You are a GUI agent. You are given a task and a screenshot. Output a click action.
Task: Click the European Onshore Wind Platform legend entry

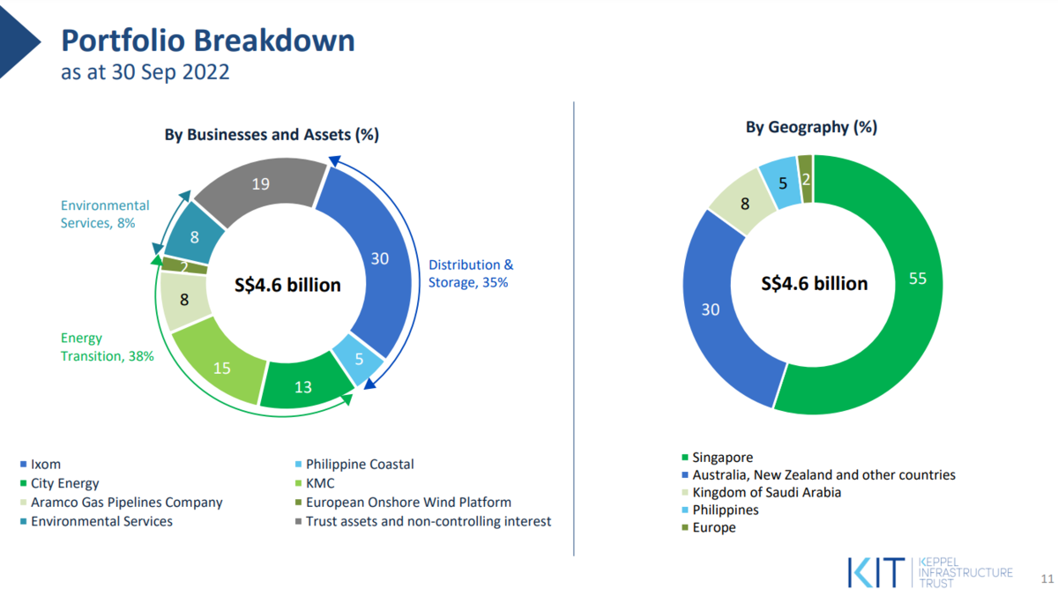[x=403, y=503]
